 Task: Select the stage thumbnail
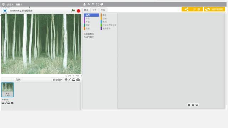click(7, 90)
